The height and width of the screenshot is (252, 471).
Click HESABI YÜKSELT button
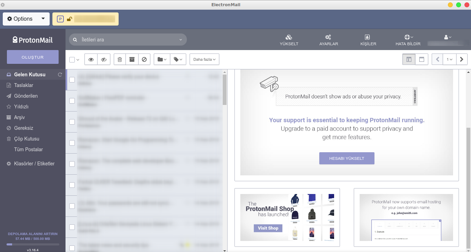click(x=347, y=158)
